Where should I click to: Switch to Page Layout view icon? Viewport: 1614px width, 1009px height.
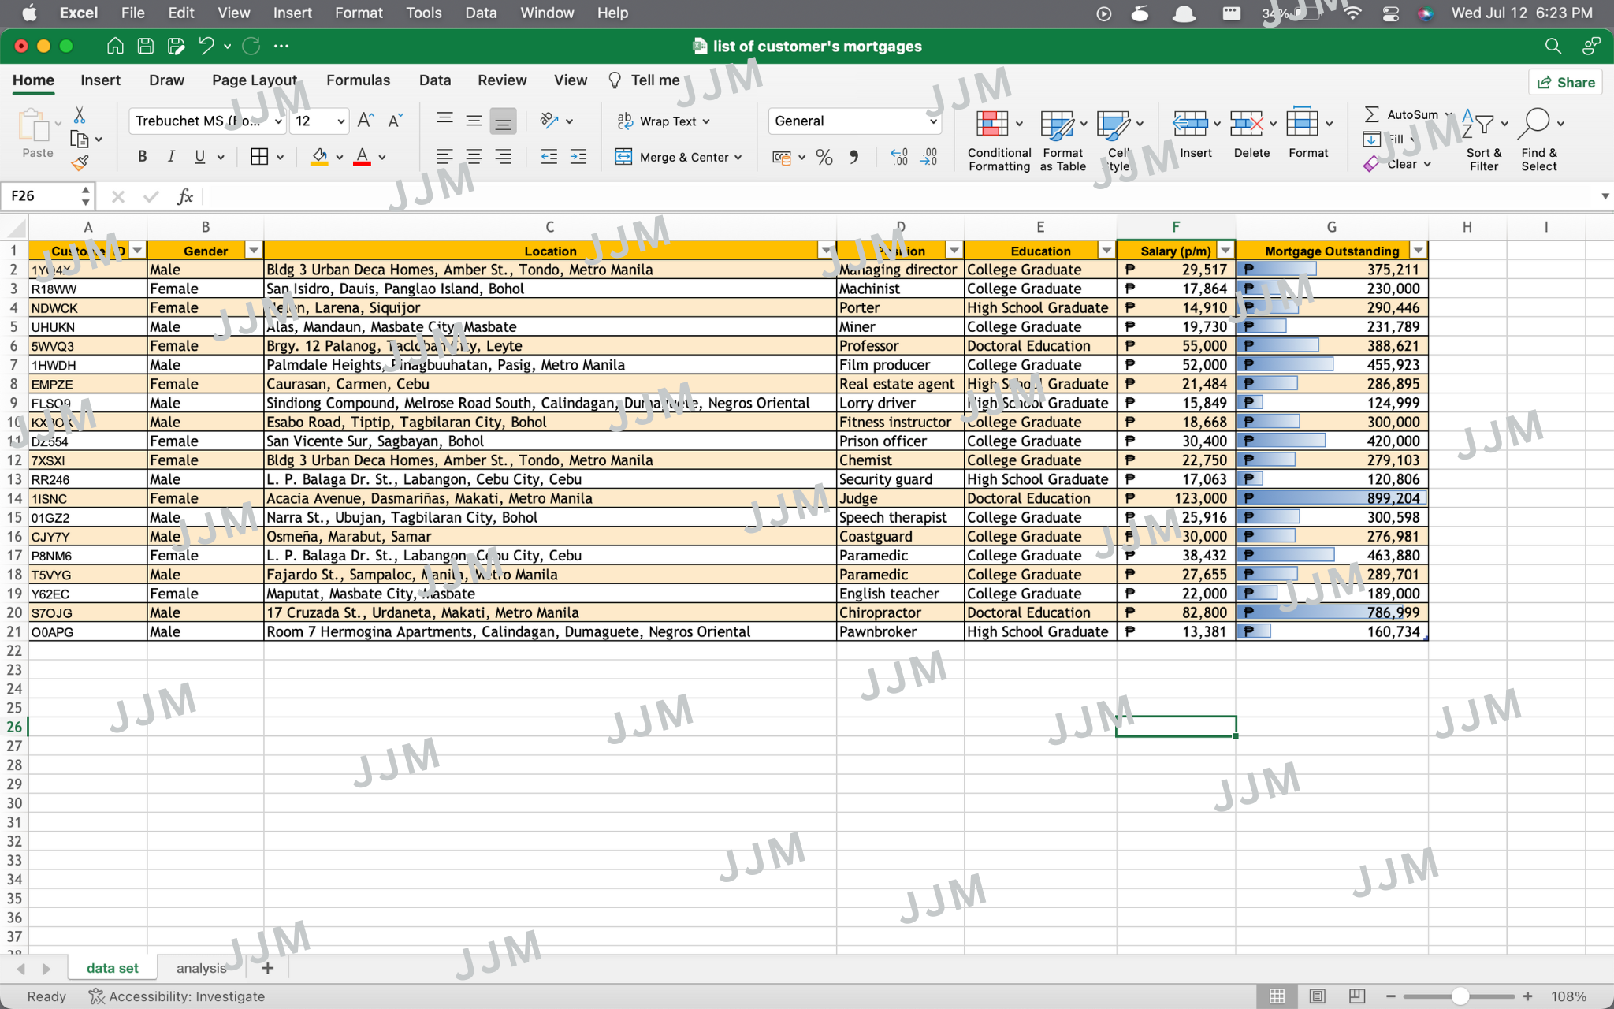click(x=1317, y=996)
